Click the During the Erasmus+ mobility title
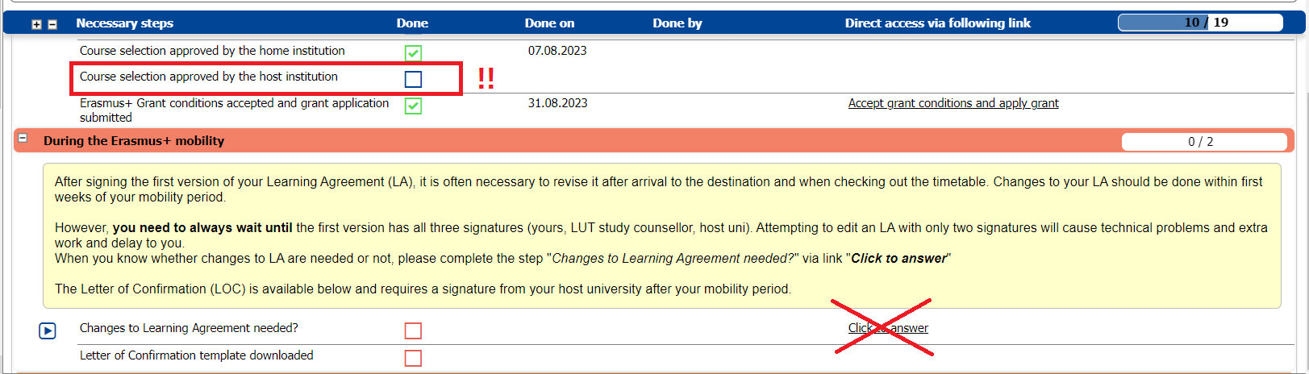This screenshot has height=374, width=1309. [134, 141]
